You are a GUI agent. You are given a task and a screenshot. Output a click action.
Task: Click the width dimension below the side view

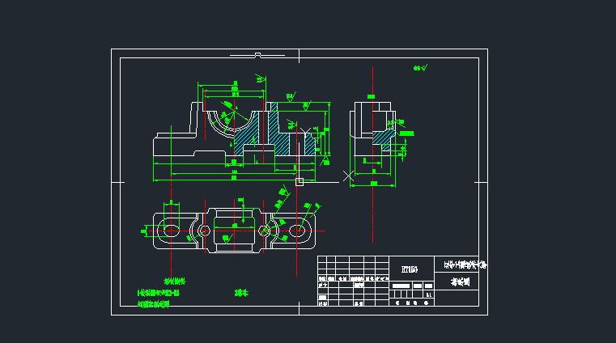click(373, 184)
